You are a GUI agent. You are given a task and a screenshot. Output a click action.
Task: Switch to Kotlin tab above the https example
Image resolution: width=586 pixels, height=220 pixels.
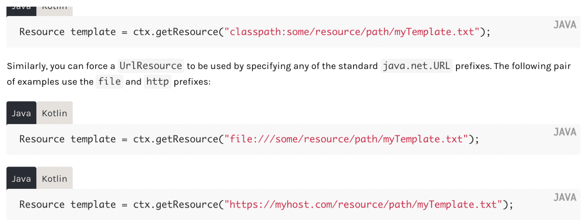(55, 179)
